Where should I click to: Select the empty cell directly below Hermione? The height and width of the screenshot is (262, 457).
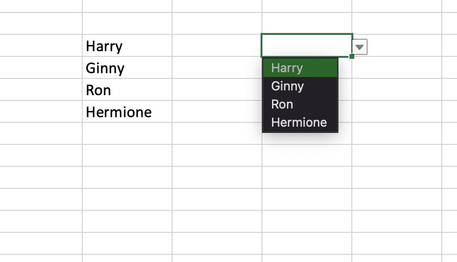127,133
